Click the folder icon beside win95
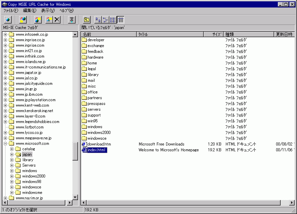This screenshot has width=297, height=214. click(x=84, y=121)
